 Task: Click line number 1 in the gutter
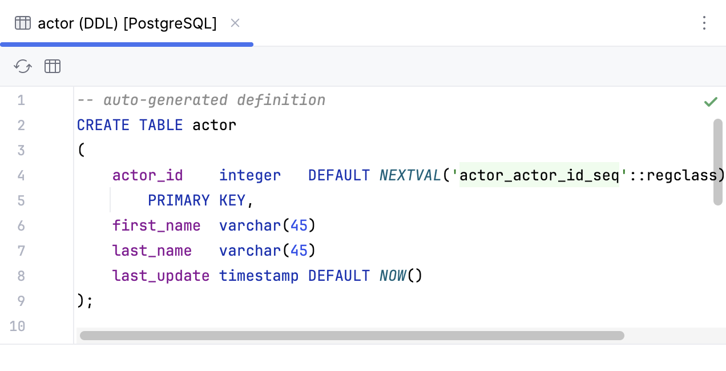point(21,100)
